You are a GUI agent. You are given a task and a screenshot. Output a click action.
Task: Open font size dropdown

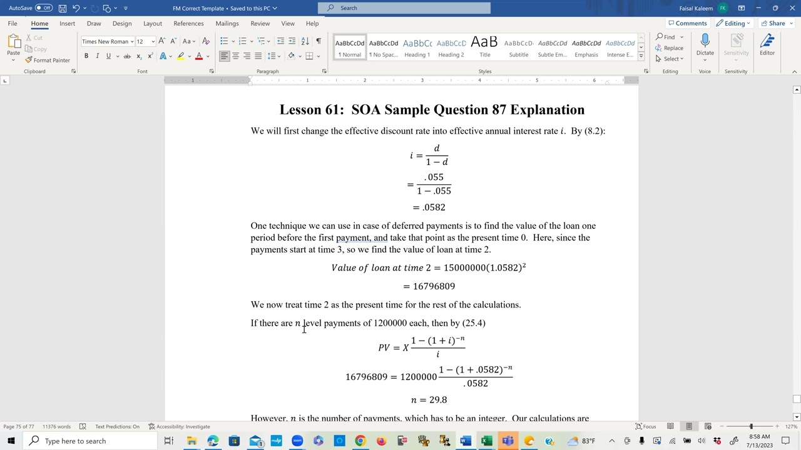[x=153, y=41]
